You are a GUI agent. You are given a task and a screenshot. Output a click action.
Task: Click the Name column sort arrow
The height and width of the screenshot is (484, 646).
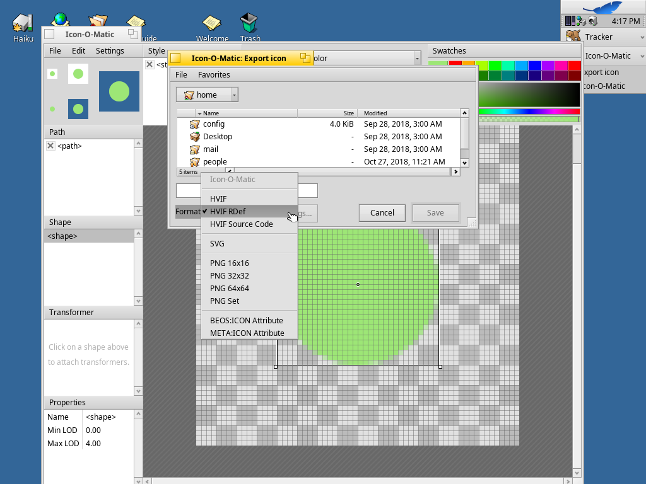[x=199, y=113]
